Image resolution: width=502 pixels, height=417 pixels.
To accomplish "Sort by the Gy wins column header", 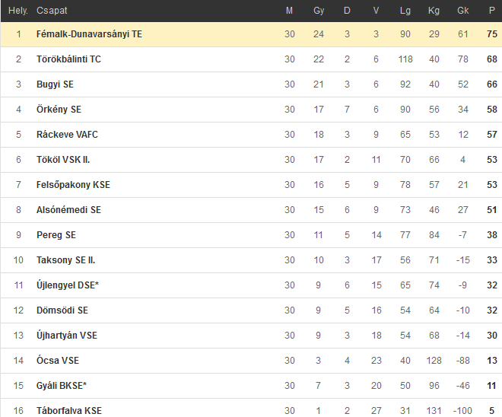I will (x=319, y=11).
